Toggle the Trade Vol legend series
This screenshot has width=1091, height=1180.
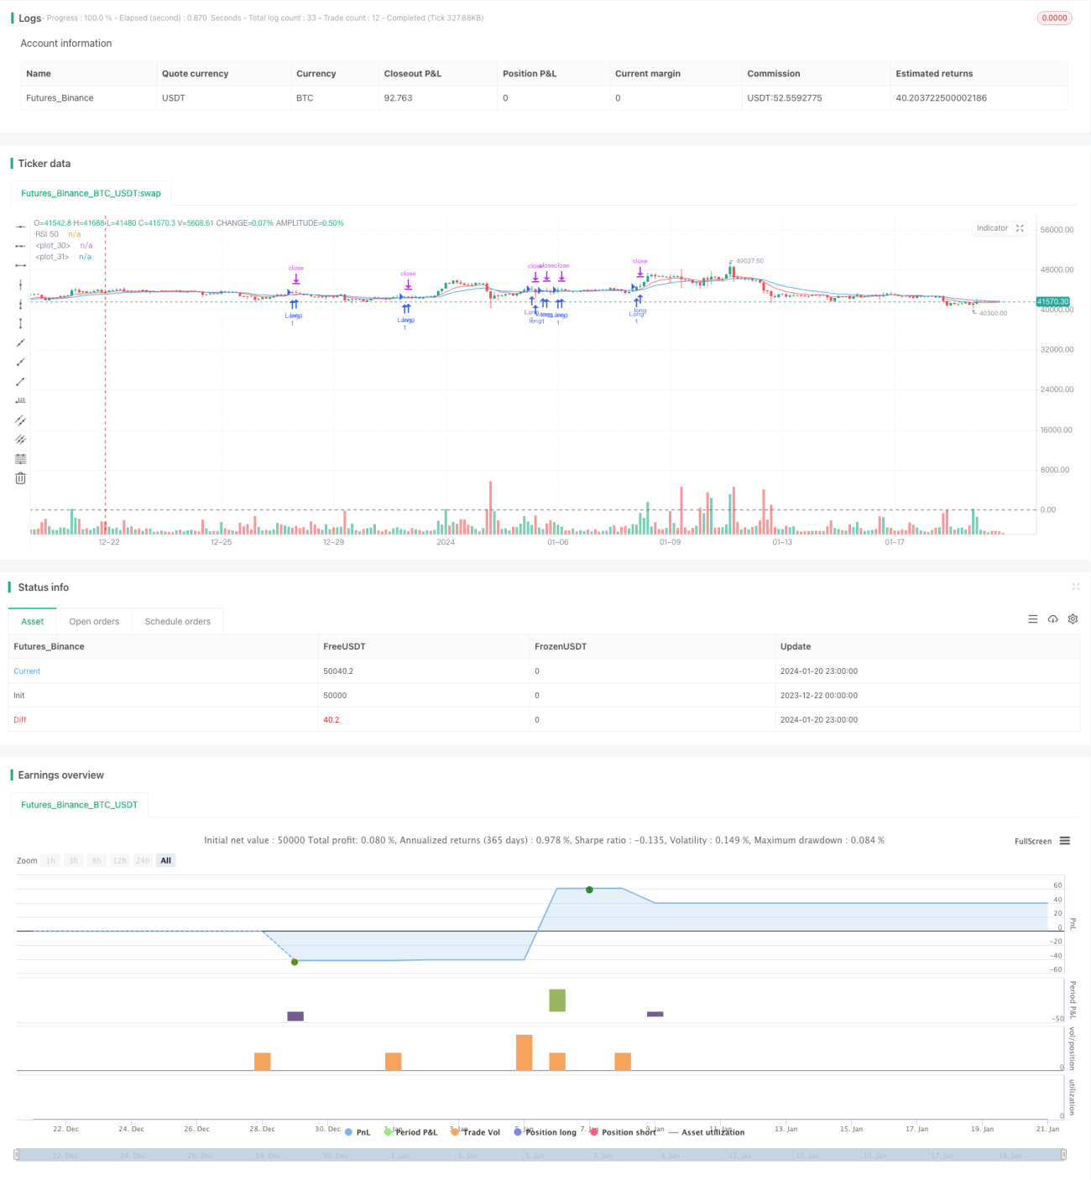(475, 1132)
